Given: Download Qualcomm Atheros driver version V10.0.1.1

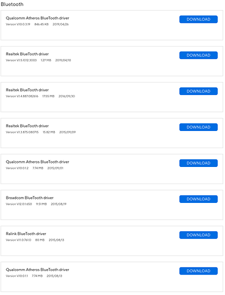Looking at the screenshot, I should pos(198,271).
